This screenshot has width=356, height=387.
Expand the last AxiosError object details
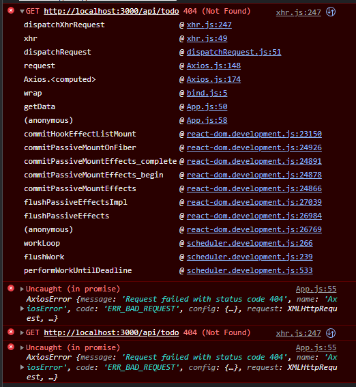(x=22, y=367)
